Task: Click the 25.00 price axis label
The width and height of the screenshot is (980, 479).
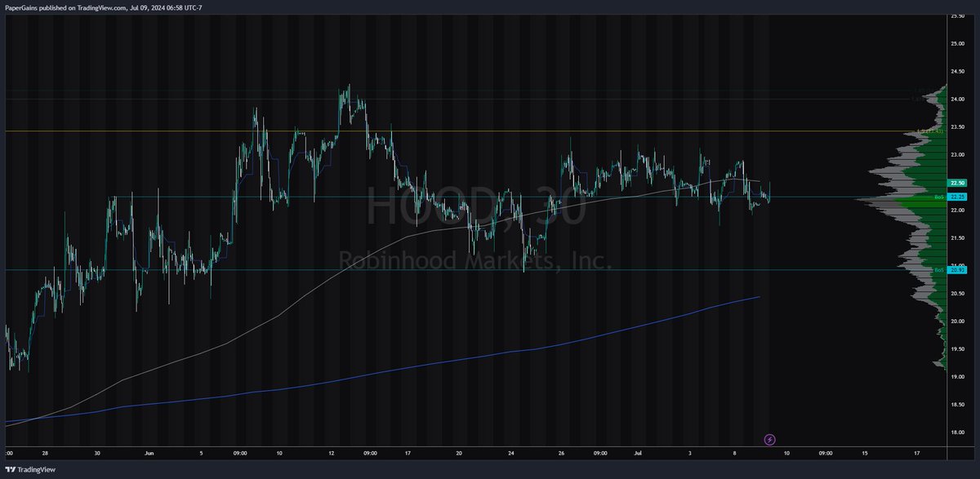Action: click(x=958, y=44)
